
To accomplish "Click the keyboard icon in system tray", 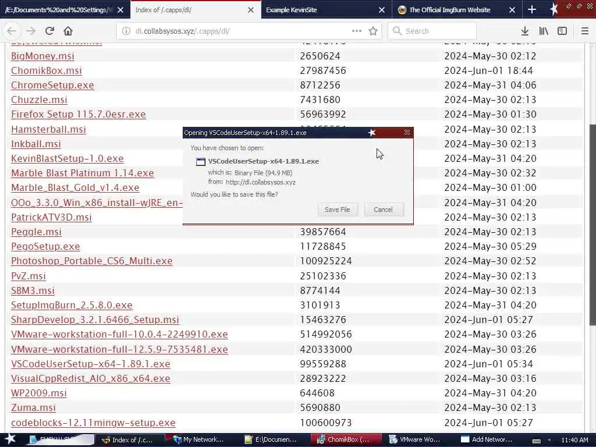I will click(536, 441).
